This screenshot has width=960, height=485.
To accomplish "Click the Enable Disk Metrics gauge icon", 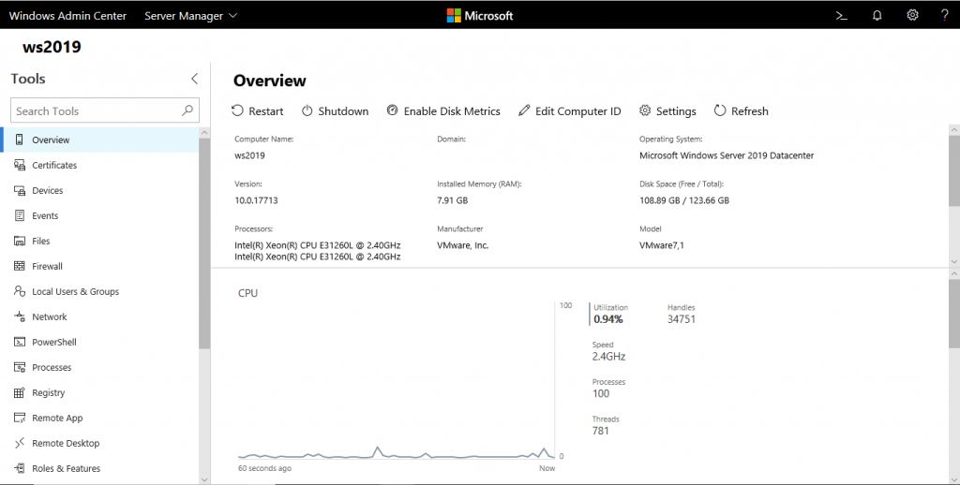I will (393, 110).
